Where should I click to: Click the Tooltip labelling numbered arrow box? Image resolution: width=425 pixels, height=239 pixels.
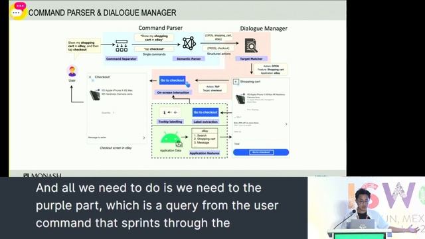click(x=170, y=112)
